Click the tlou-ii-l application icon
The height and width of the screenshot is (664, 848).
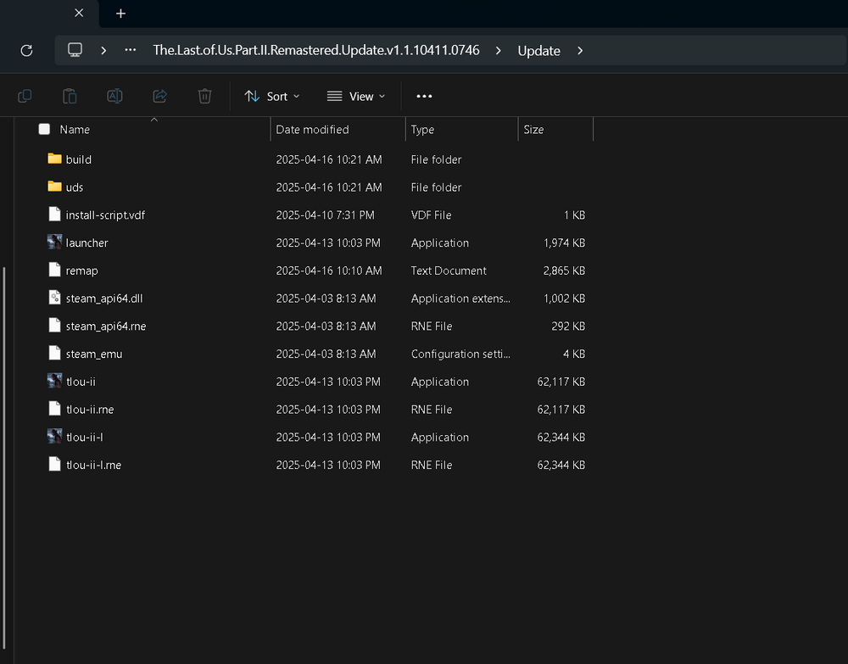54,437
